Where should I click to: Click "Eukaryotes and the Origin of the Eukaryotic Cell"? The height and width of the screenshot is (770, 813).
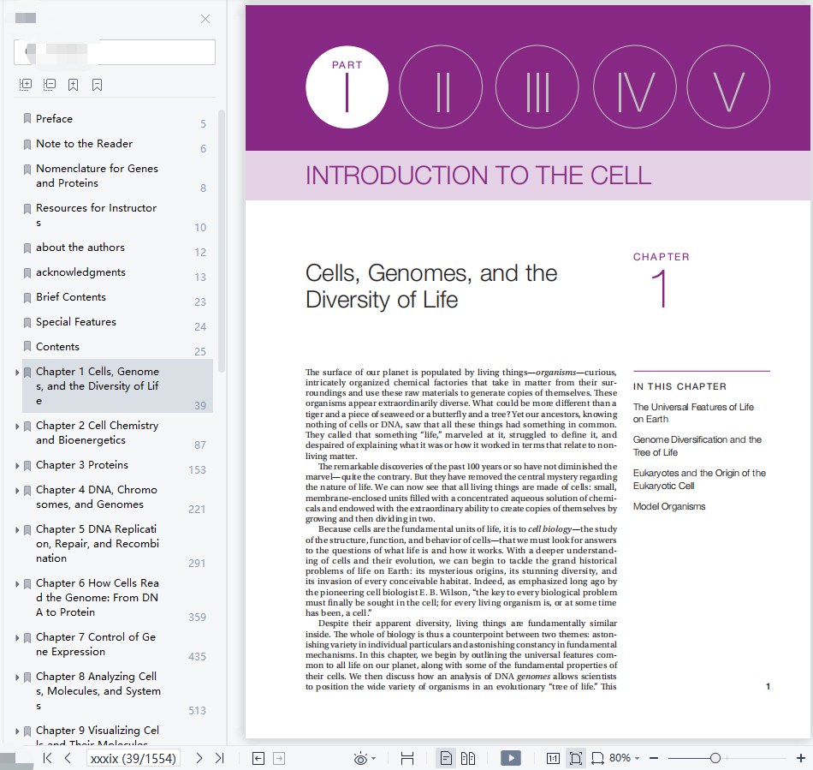pyautogui.click(x=699, y=480)
